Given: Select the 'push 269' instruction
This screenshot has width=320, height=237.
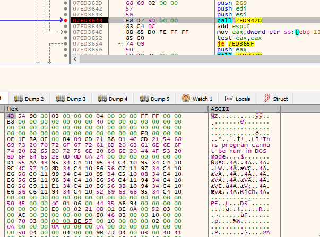Looking at the screenshot, I should point(232,3).
